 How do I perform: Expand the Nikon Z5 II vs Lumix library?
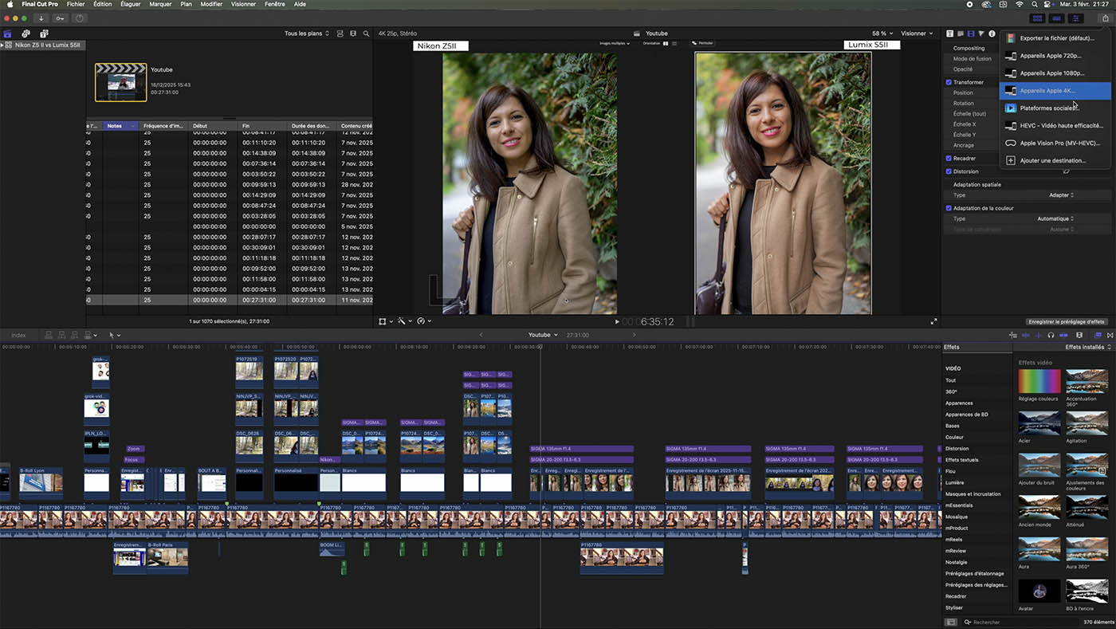click(x=3, y=45)
